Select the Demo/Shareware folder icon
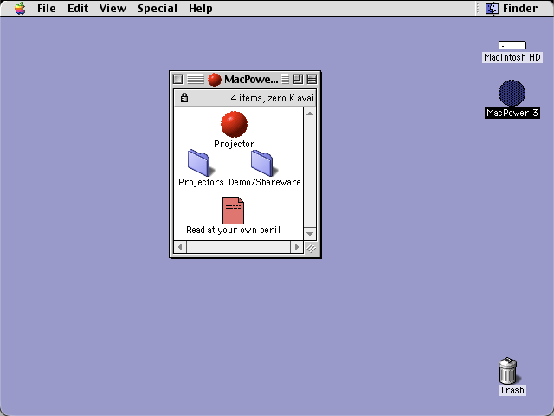 (263, 163)
